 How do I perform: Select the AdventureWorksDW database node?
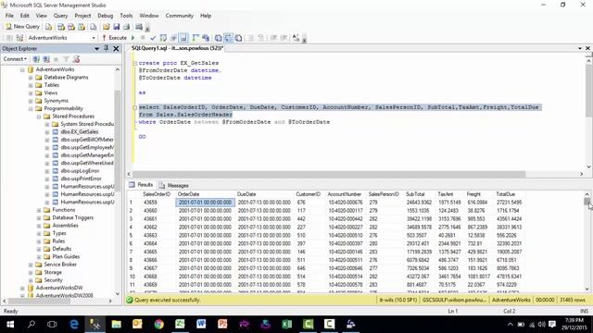coord(59,288)
